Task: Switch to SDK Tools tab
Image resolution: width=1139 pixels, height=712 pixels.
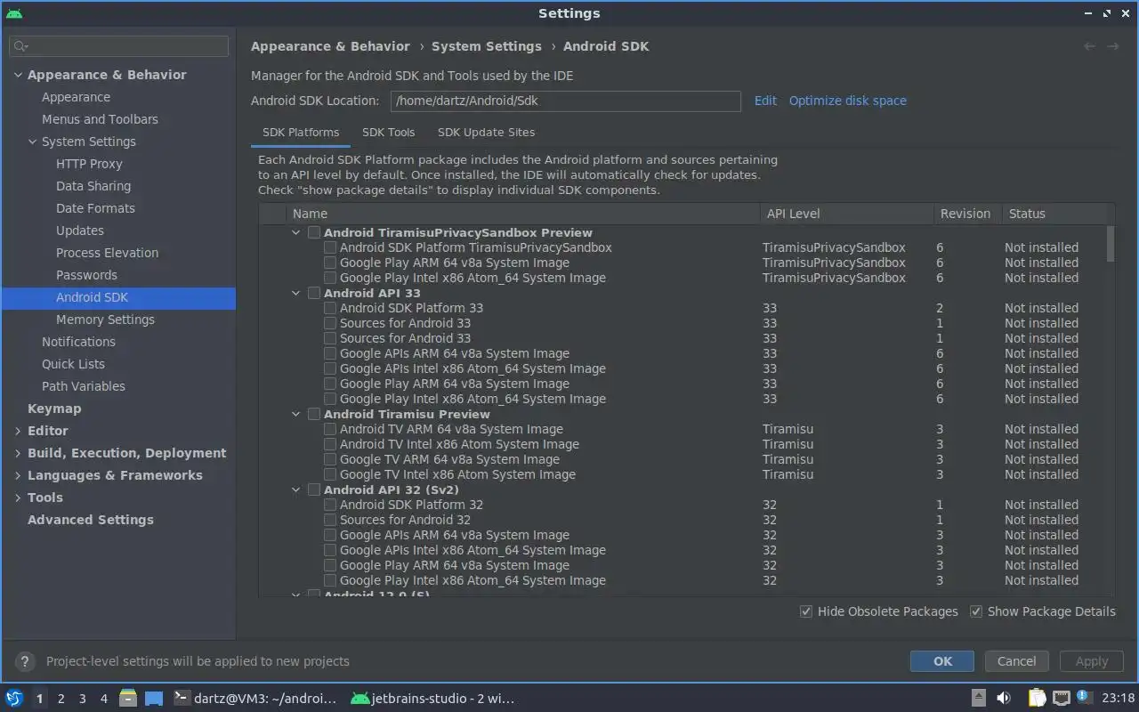Action: [388, 132]
